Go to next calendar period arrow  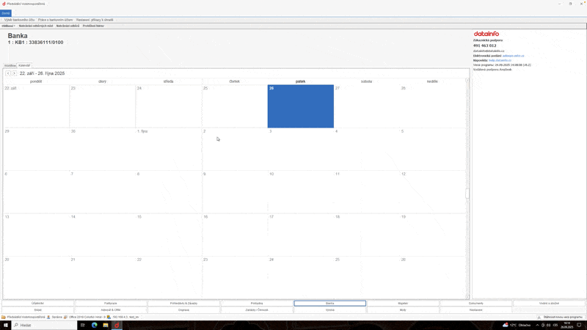pyautogui.click(x=14, y=73)
